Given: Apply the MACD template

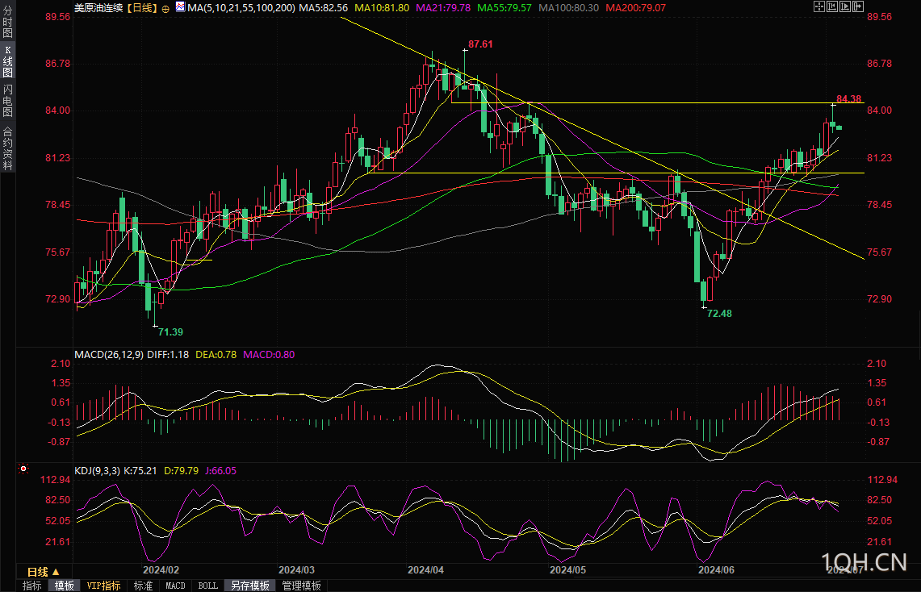Looking at the screenshot, I should [x=175, y=586].
